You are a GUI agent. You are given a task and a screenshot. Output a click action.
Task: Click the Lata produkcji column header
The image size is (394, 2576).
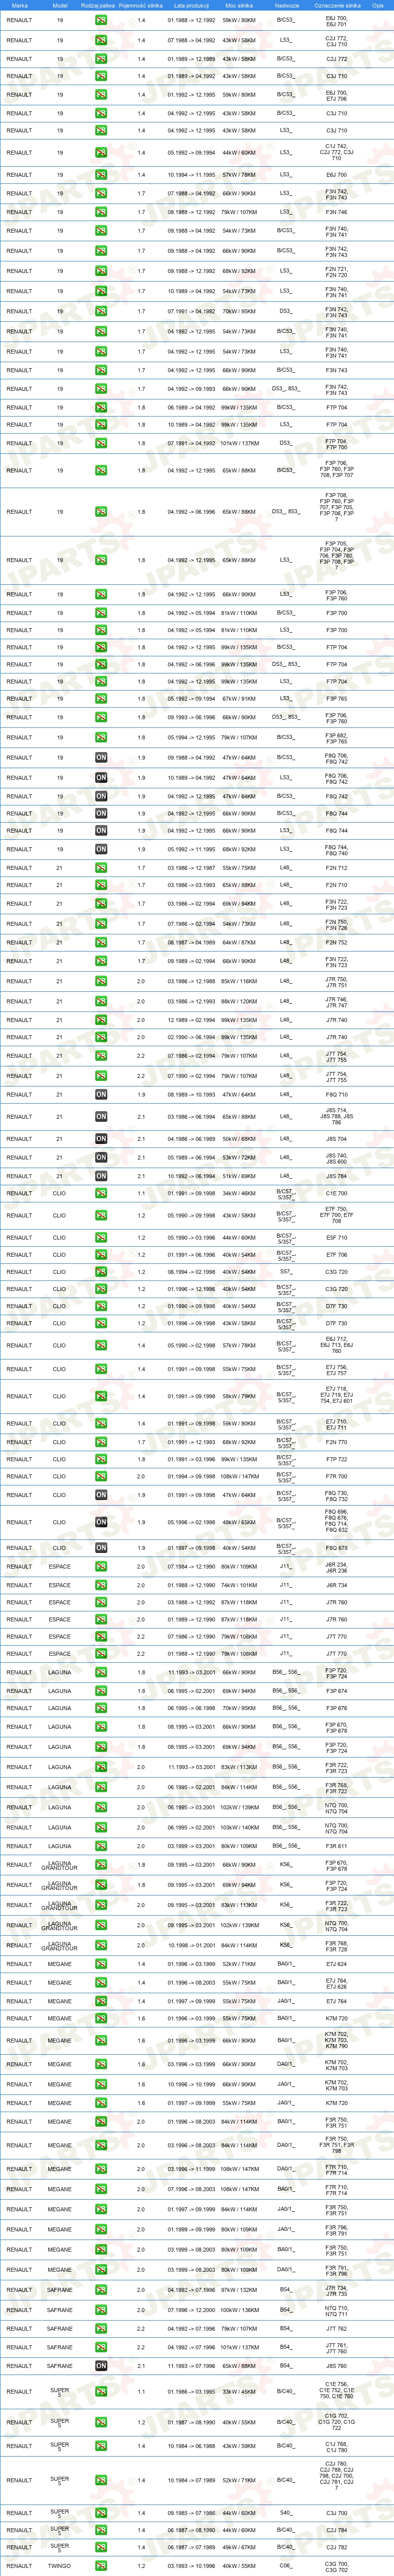(x=191, y=5)
